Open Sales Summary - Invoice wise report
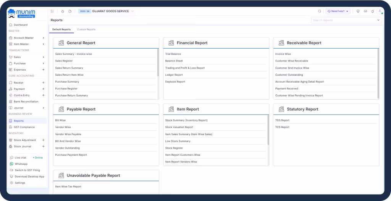Image resolution: width=391 pixels, height=201 pixels. [x=74, y=54]
